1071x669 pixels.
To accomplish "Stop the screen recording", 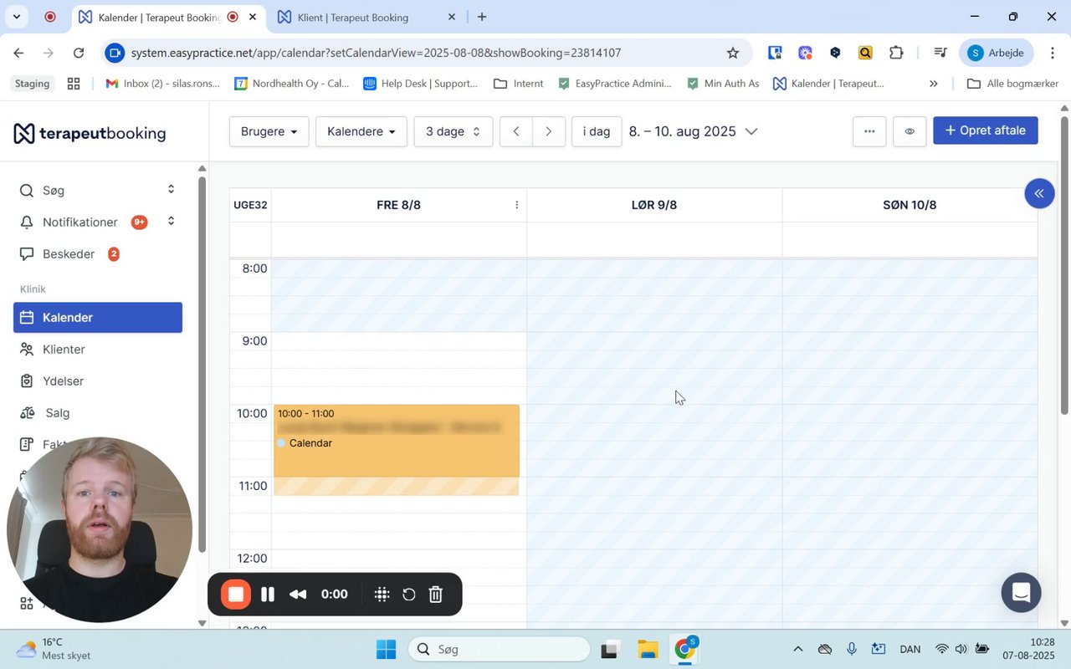I will coord(236,595).
